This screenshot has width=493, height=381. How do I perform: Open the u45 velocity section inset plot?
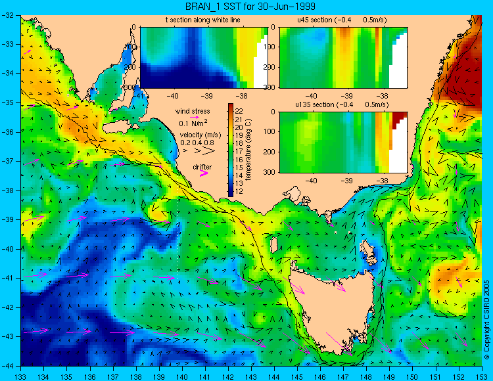pos(343,58)
